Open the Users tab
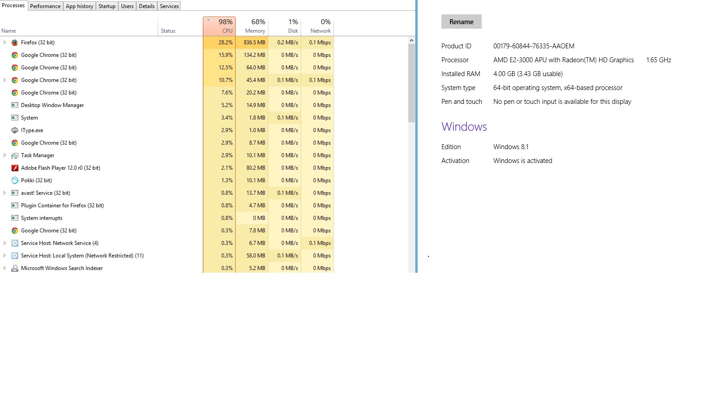Viewport: 717px width, 403px height. pos(127,6)
